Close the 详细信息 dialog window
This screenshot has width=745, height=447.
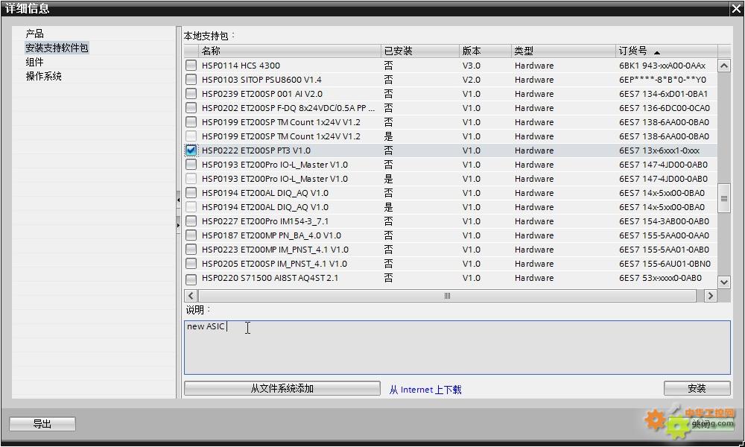click(x=736, y=8)
